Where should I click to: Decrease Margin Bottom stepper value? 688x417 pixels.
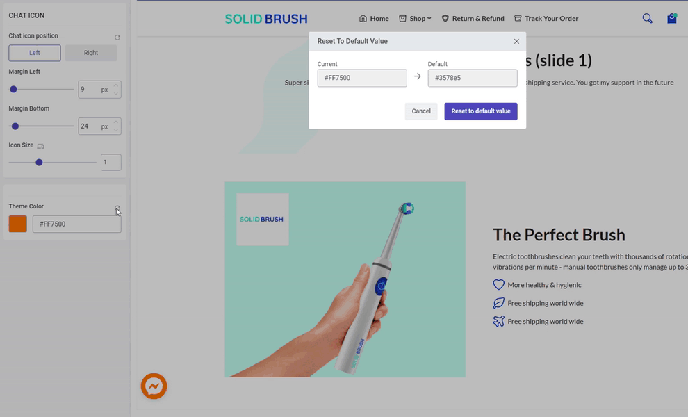tap(116, 130)
